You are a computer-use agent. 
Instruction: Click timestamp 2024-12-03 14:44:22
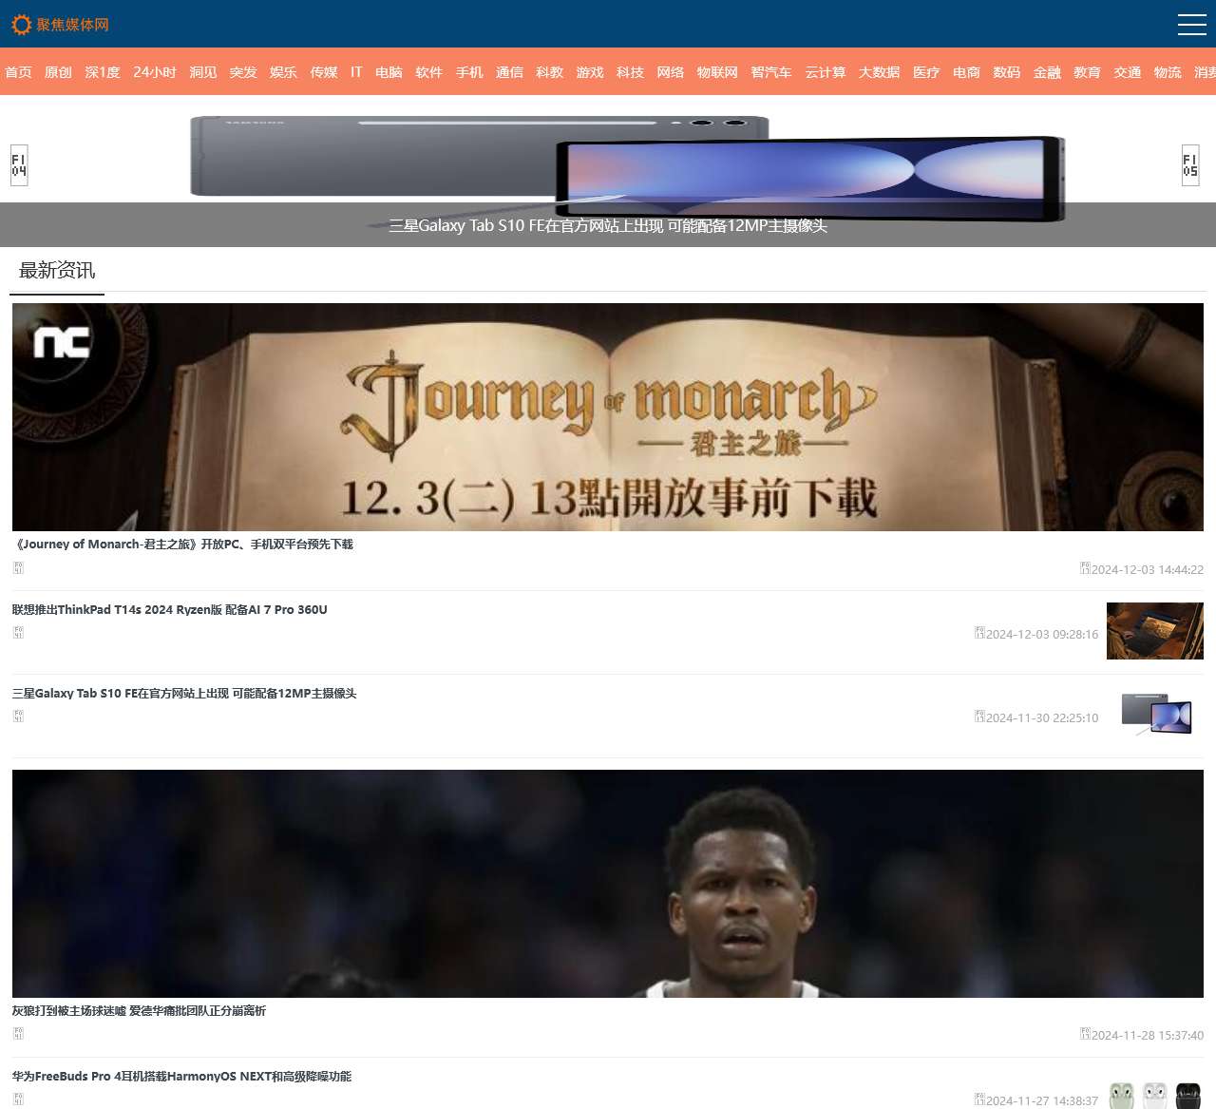tap(1148, 570)
